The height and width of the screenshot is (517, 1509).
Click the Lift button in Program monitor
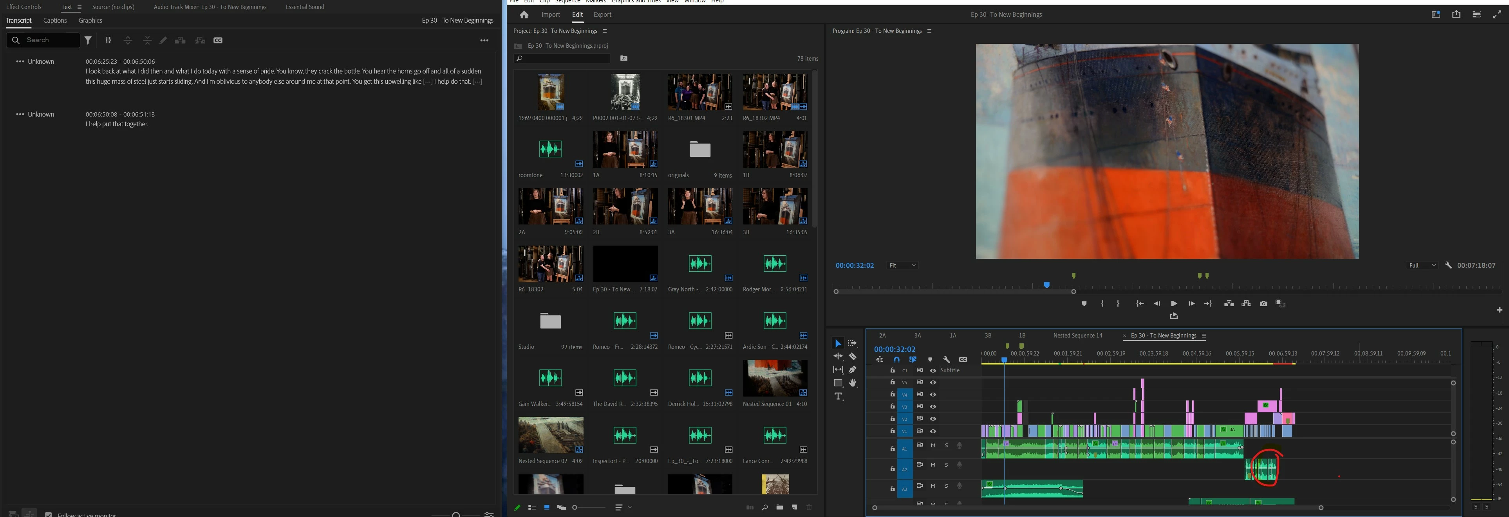pos(1229,303)
